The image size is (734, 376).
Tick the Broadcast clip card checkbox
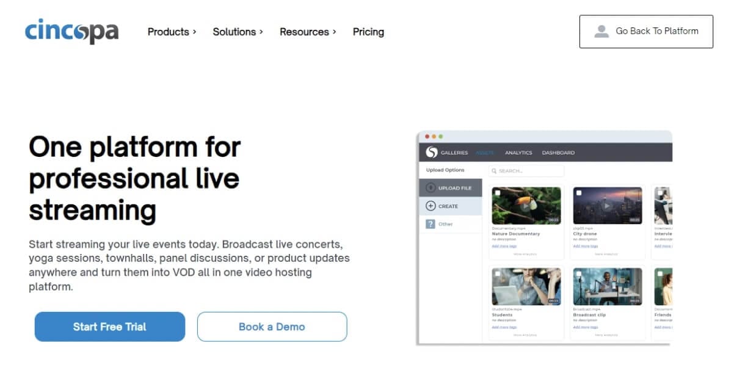(x=579, y=273)
